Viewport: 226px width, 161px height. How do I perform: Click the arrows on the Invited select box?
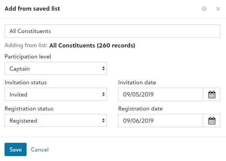103,94
